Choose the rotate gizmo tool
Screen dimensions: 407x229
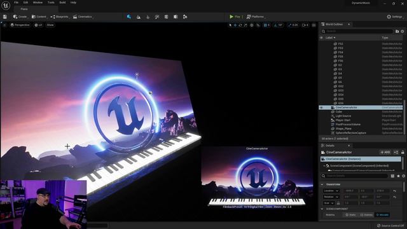click(x=240, y=25)
